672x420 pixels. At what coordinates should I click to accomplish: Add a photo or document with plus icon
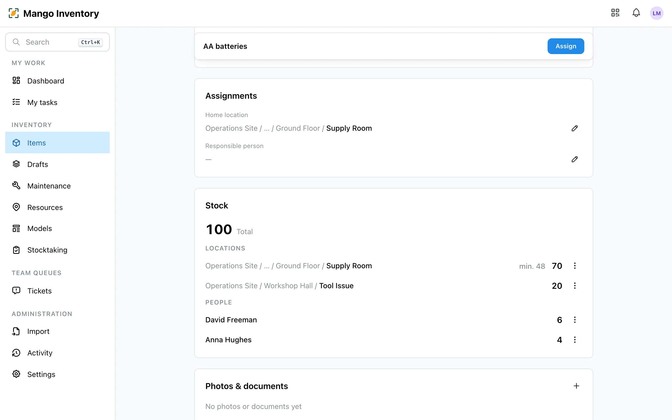tap(576, 386)
